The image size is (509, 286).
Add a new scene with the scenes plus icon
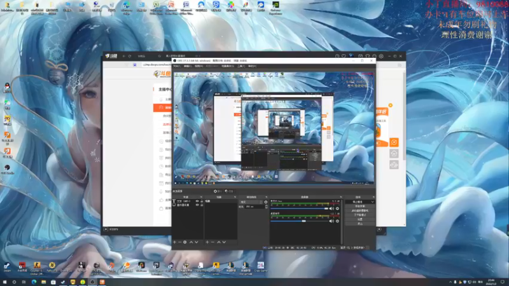click(207, 242)
